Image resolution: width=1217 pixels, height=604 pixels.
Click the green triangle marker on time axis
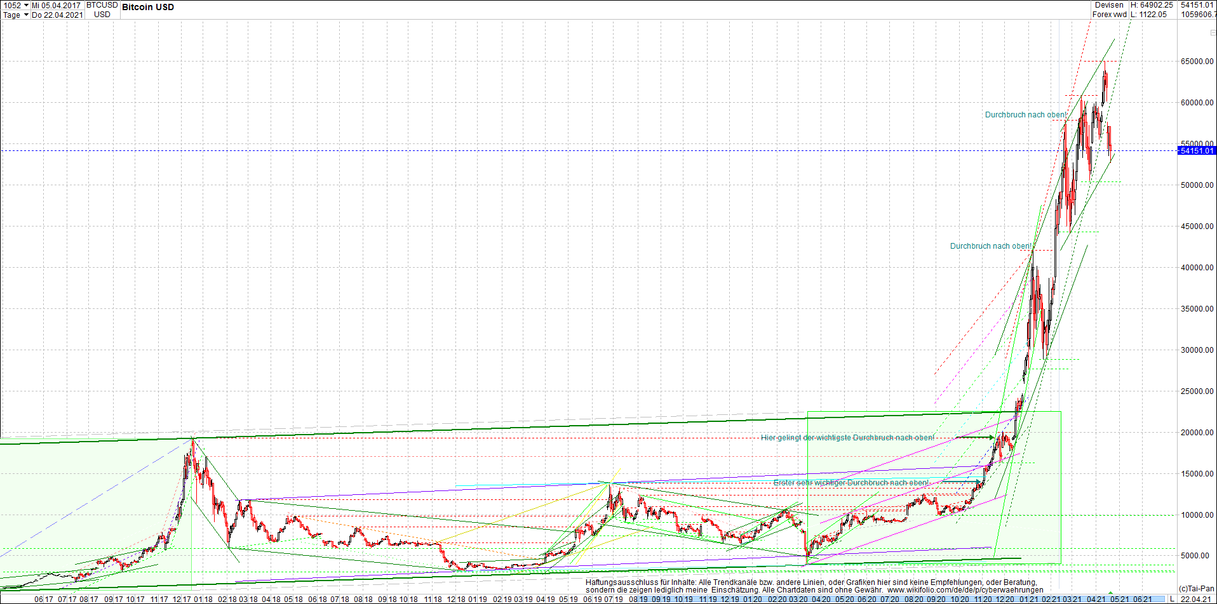point(1110,593)
